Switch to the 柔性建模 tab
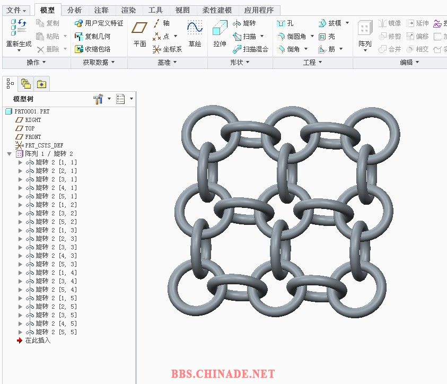 [217, 10]
